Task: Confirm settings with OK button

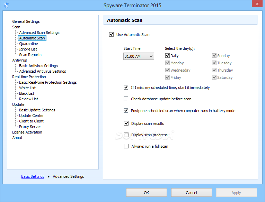Action: tap(147, 193)
